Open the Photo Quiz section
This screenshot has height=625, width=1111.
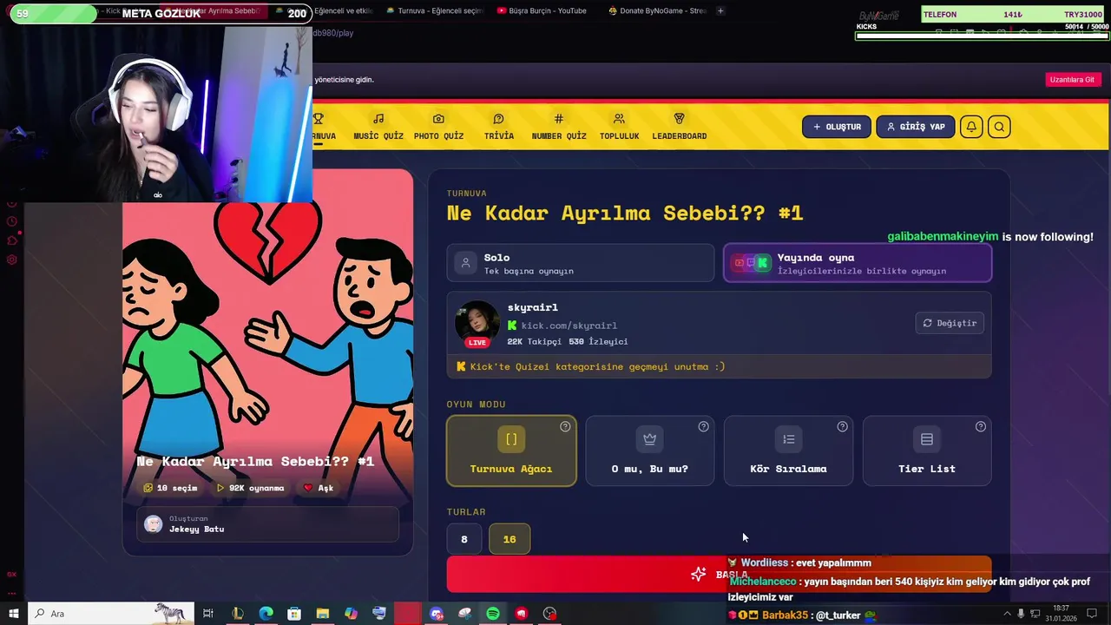pos(438,127)
